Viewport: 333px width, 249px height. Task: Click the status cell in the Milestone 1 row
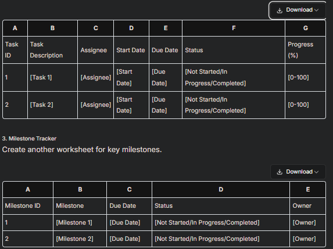221,222
